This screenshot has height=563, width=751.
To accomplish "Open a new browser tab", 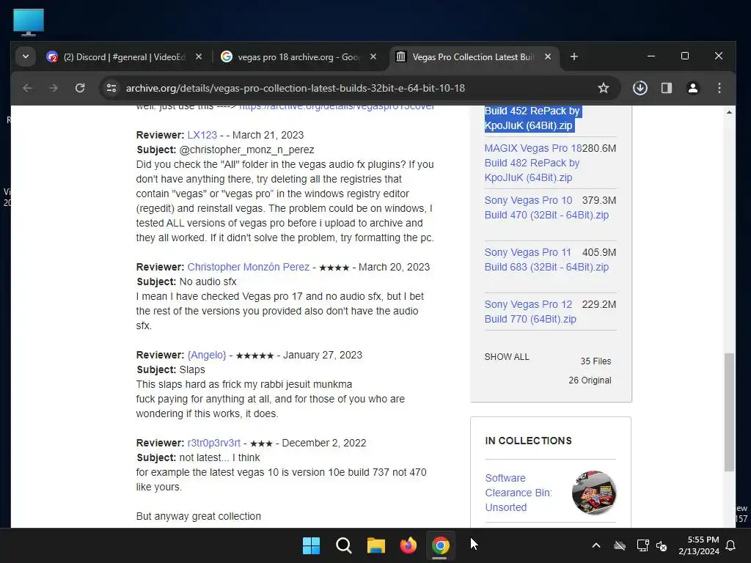I will 574,57.
